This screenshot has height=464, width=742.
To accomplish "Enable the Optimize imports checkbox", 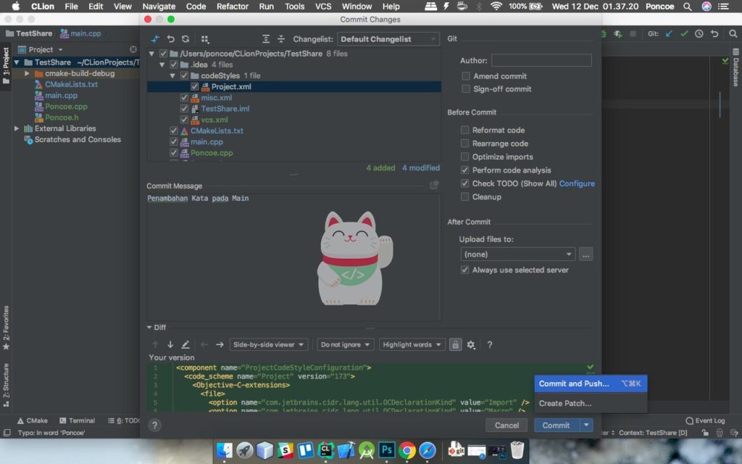I will [x=464, y=157].
